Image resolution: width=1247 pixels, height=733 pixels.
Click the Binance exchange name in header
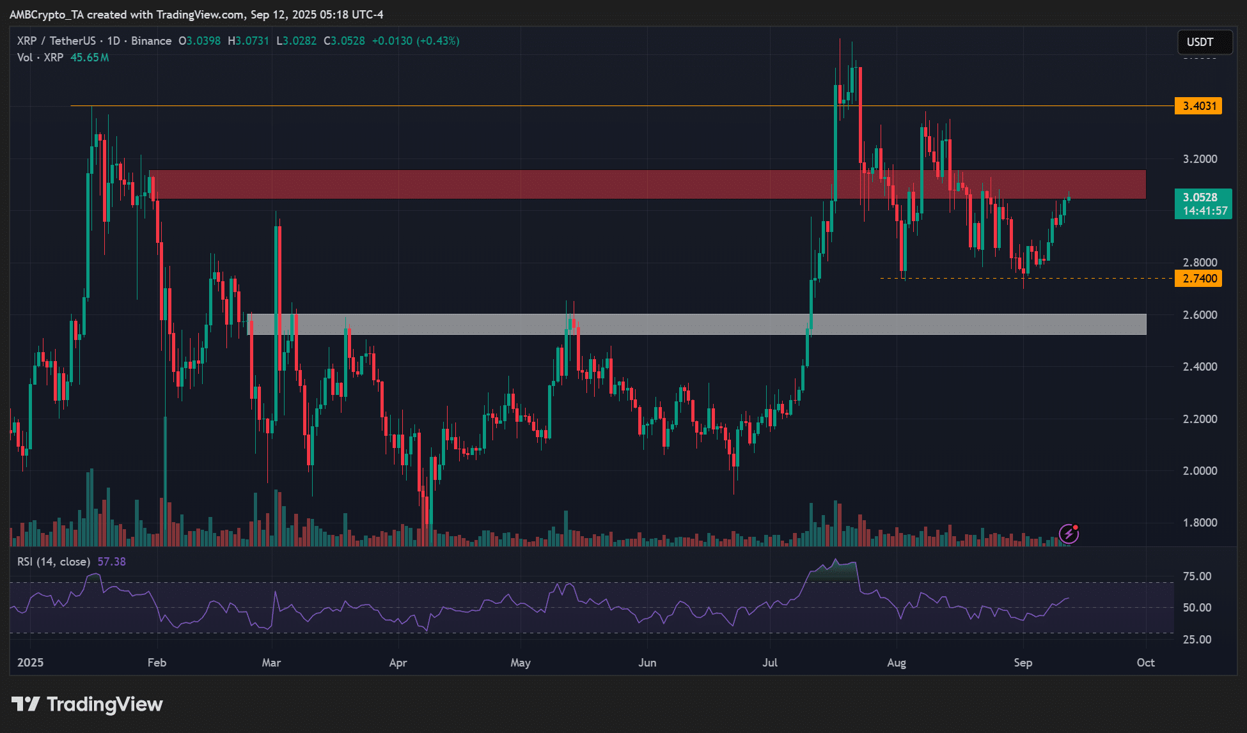tap(151, 41)
